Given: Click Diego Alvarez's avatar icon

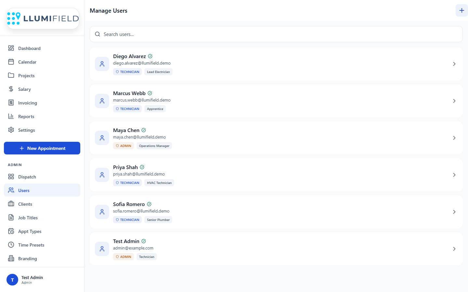Looking at the screenshot, I should (102, 64).
